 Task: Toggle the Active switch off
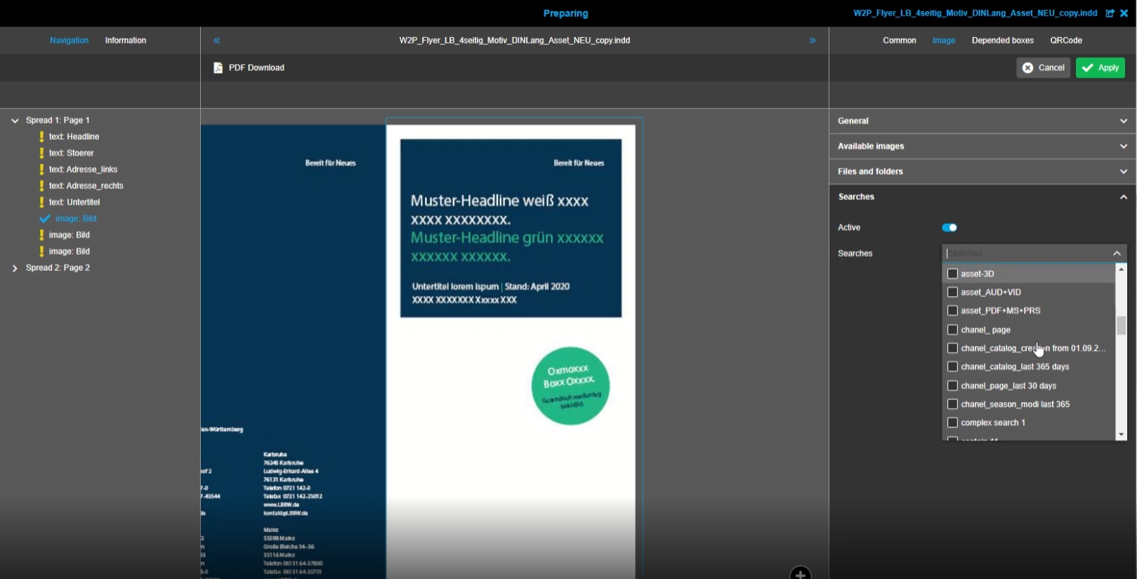coord(949,227)
